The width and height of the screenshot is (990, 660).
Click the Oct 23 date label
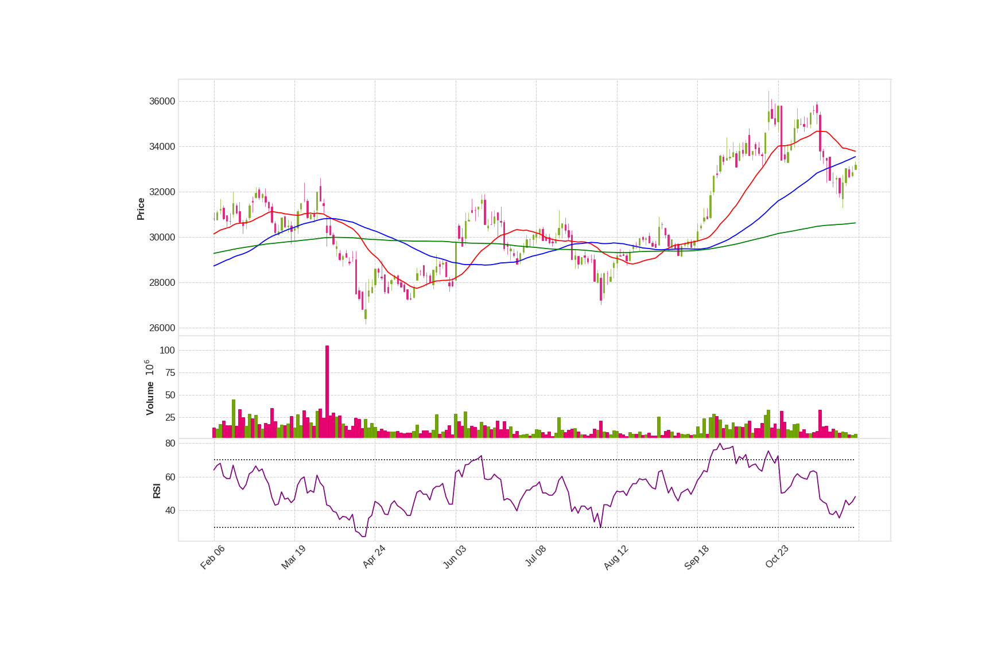[x=777, y=557]
